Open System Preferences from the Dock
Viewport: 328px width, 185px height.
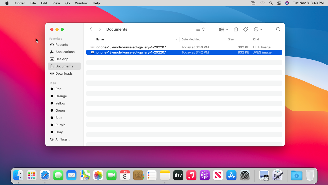245,175
